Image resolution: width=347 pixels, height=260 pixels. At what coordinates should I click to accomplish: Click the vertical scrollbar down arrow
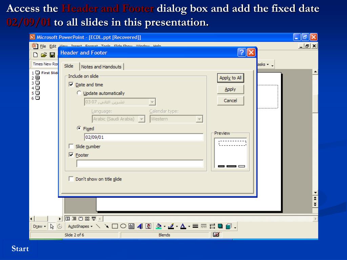click(x=315, y=193)
